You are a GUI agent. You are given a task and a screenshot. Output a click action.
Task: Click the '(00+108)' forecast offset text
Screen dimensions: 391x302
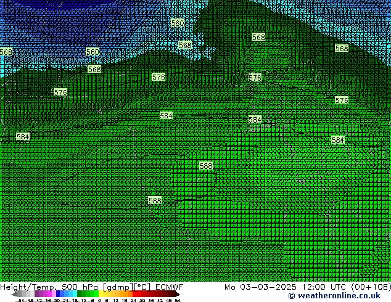pyautogui.click(x=371, y=287)
